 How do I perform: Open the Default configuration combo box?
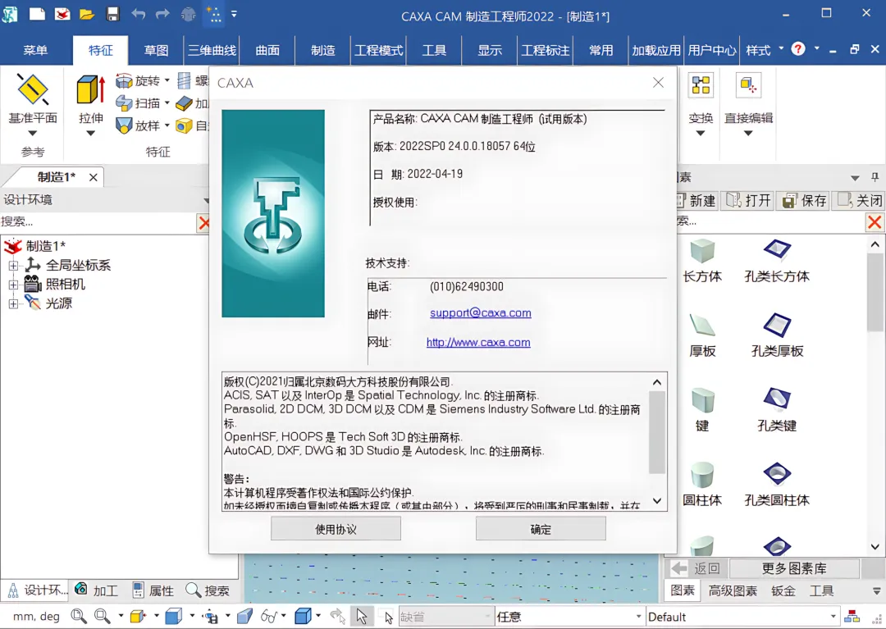[x=742, y=617]
